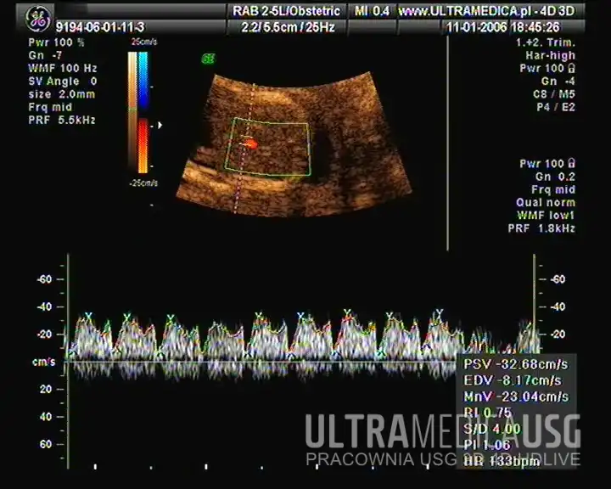Select the RAB 2-5L/Obstetric probe label
Image resolution: width=611 pixels, height=489 pixels.
(x=287, y=11)
